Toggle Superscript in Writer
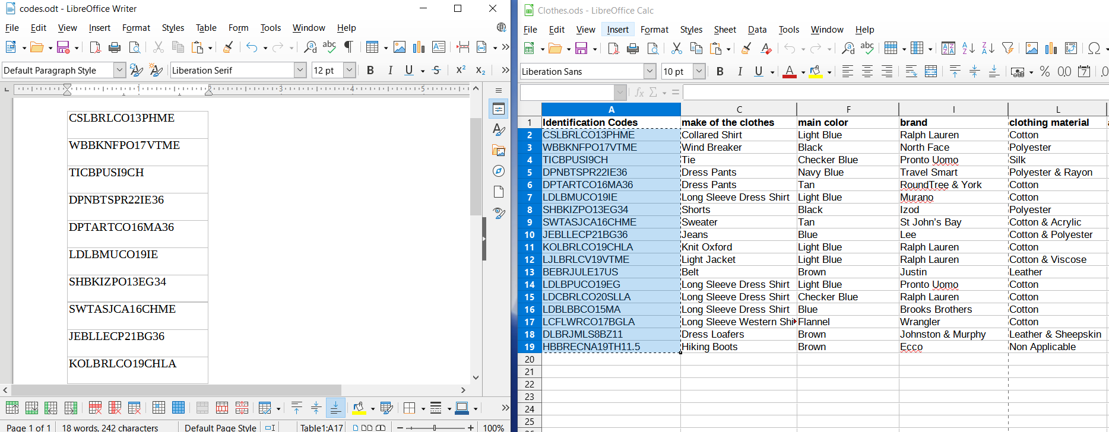The image size is (1109, 432). click(461, 70)
